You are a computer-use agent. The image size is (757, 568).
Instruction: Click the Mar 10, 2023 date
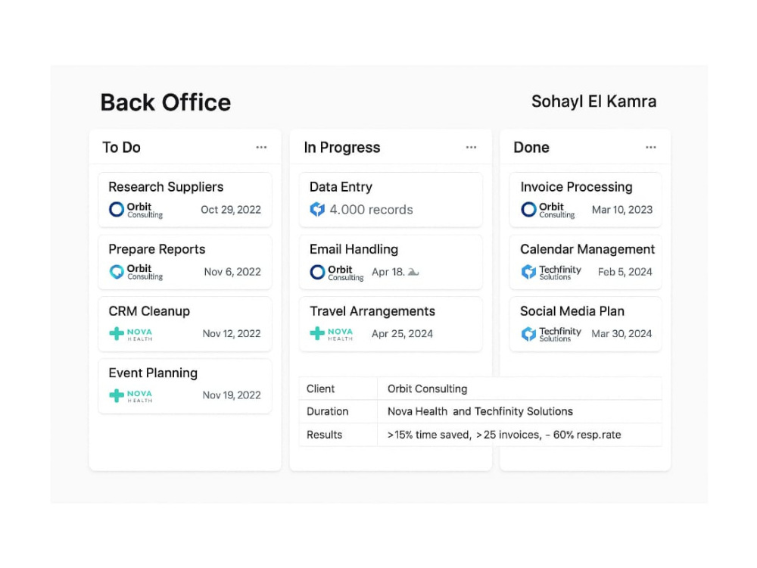621,210
